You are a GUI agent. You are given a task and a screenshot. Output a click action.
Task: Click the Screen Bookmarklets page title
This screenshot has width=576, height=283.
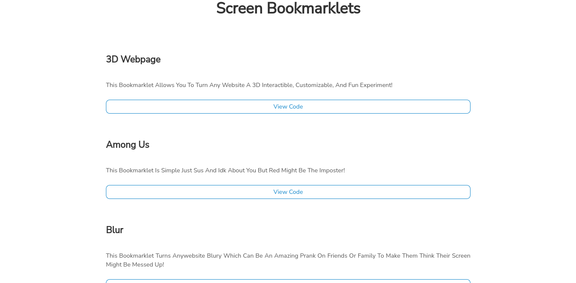point(288,8)
